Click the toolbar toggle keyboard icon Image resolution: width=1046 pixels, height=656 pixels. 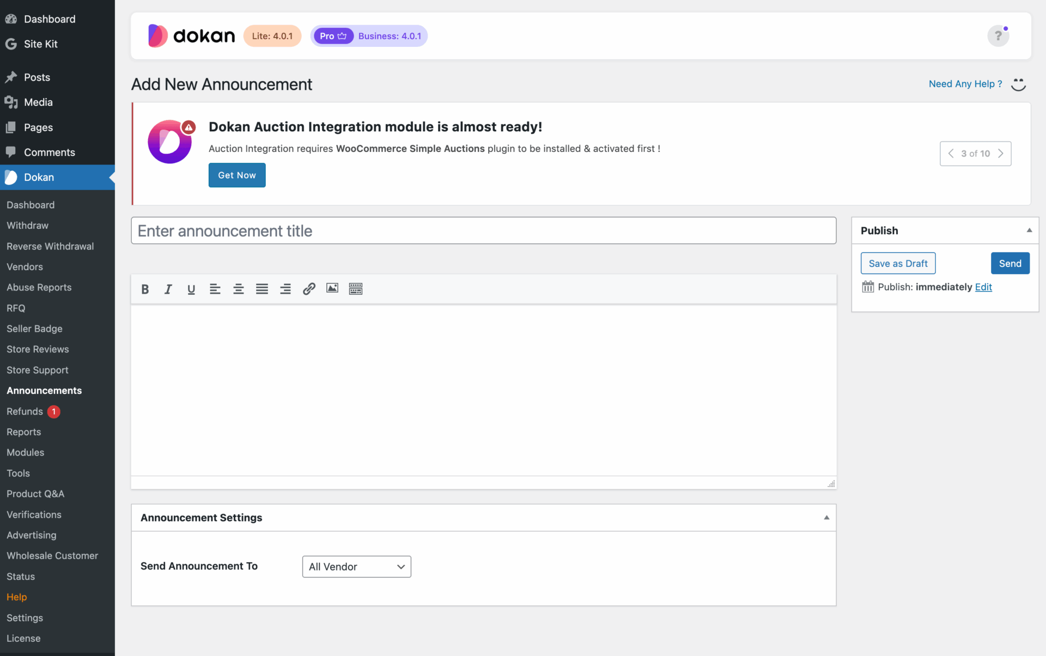[356, 289]
